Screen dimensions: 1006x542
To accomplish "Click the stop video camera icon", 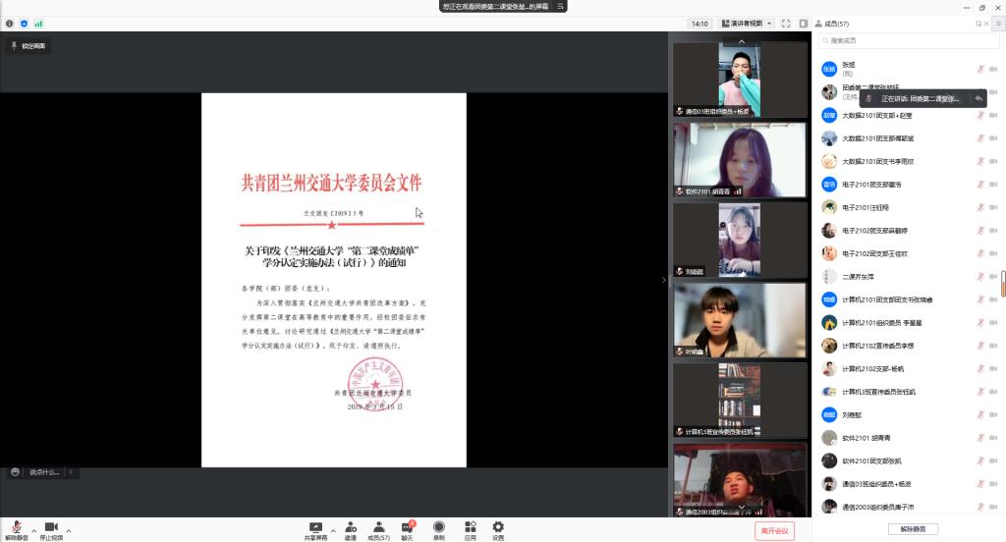I will [51, 526].
